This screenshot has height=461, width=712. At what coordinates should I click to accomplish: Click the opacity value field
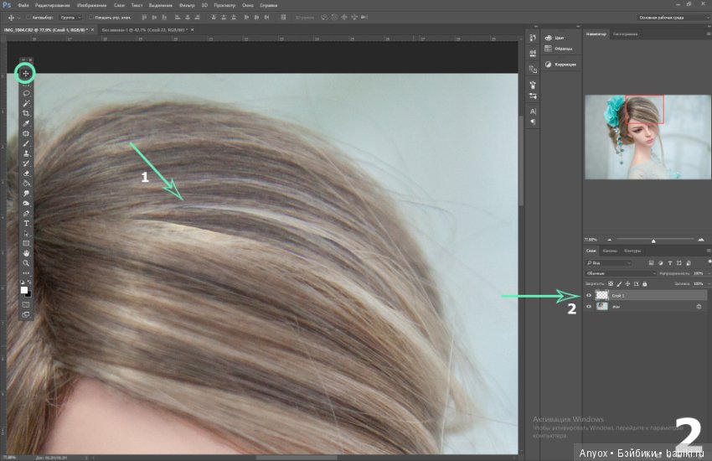pos(699,273)
